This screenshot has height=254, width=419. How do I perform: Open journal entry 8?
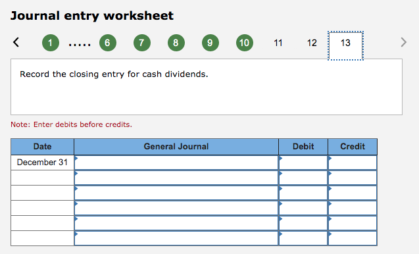176,43
